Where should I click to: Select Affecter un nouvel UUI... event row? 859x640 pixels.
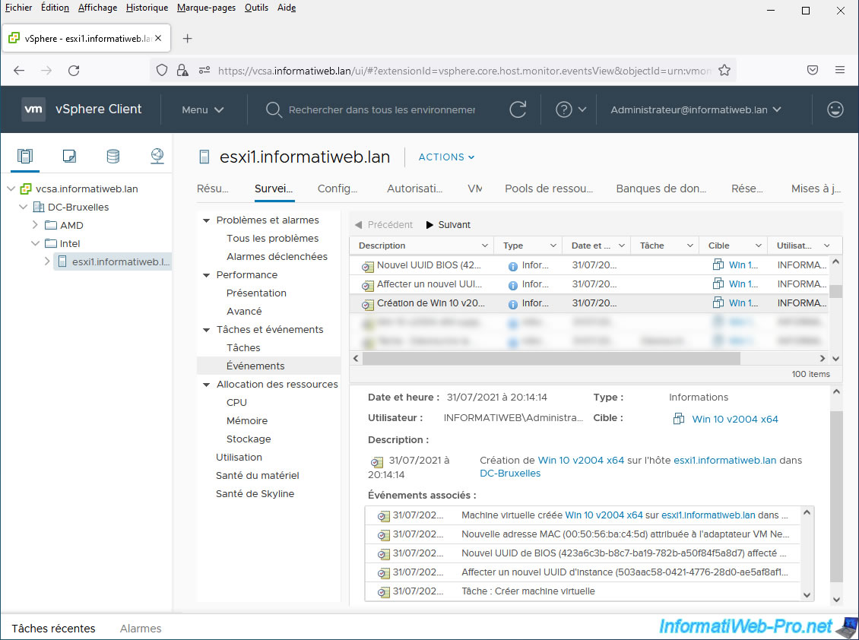click(x=589, y=284)
